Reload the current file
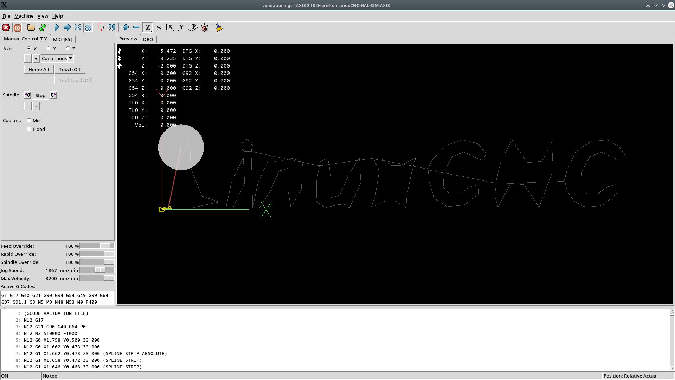675x380 pixels. tap(43, 27)
